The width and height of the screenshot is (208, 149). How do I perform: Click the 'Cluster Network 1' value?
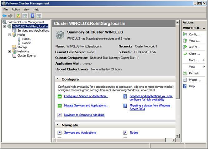146,46
